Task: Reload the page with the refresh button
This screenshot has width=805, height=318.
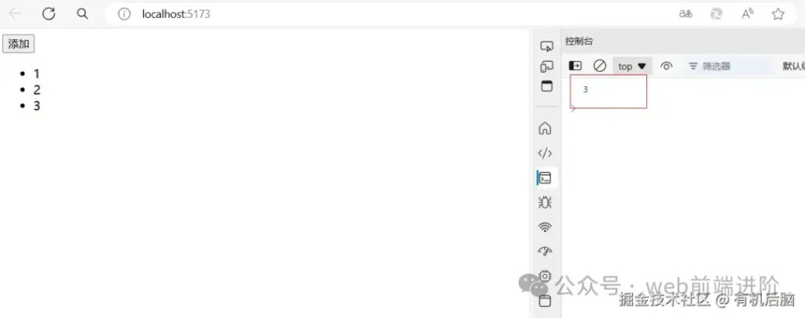Action: [x=49, y=14]
